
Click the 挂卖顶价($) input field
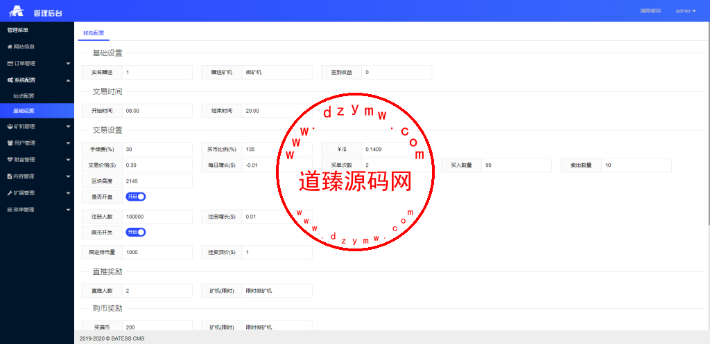tap(277, 252)
